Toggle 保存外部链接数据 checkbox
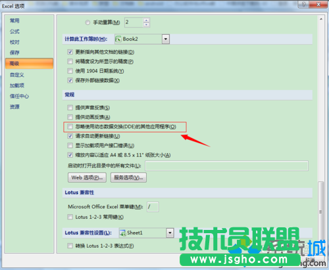 [70, 81]
